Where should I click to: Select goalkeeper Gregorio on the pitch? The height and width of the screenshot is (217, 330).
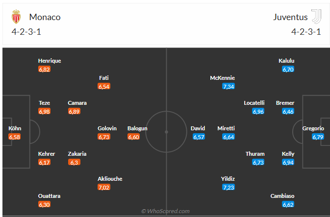(313, 128)
